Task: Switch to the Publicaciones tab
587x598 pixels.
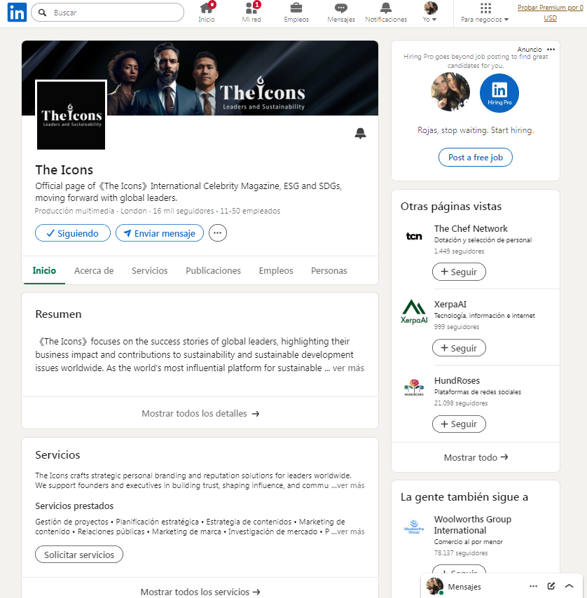Action: pyautogui.click(x=213, y=270)
